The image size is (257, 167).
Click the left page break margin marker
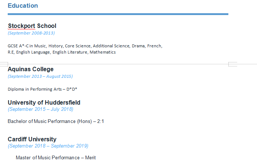[x=4, y=64]
